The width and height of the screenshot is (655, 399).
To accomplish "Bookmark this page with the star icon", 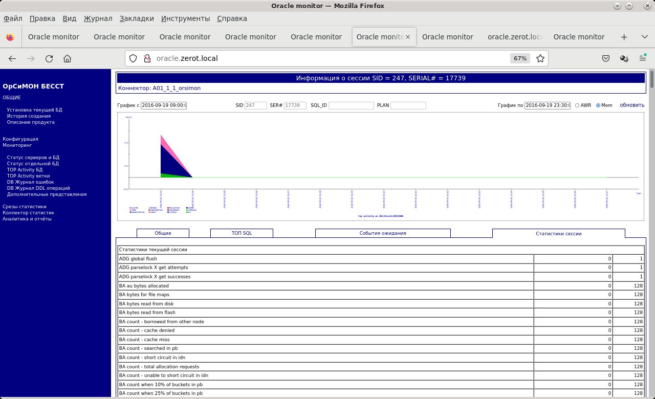I will click(x=540, y=58).
